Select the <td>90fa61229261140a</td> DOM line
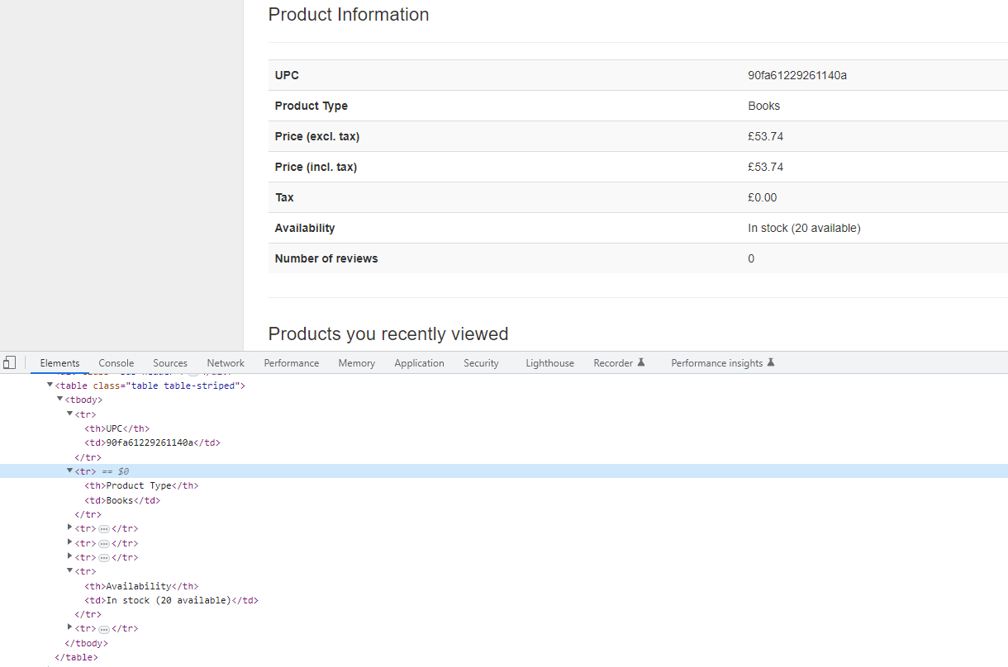1008x667 pixels. coord(153,442)
